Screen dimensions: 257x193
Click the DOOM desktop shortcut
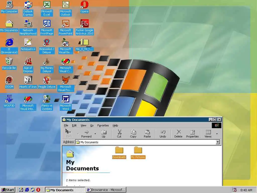pos(9,82)
